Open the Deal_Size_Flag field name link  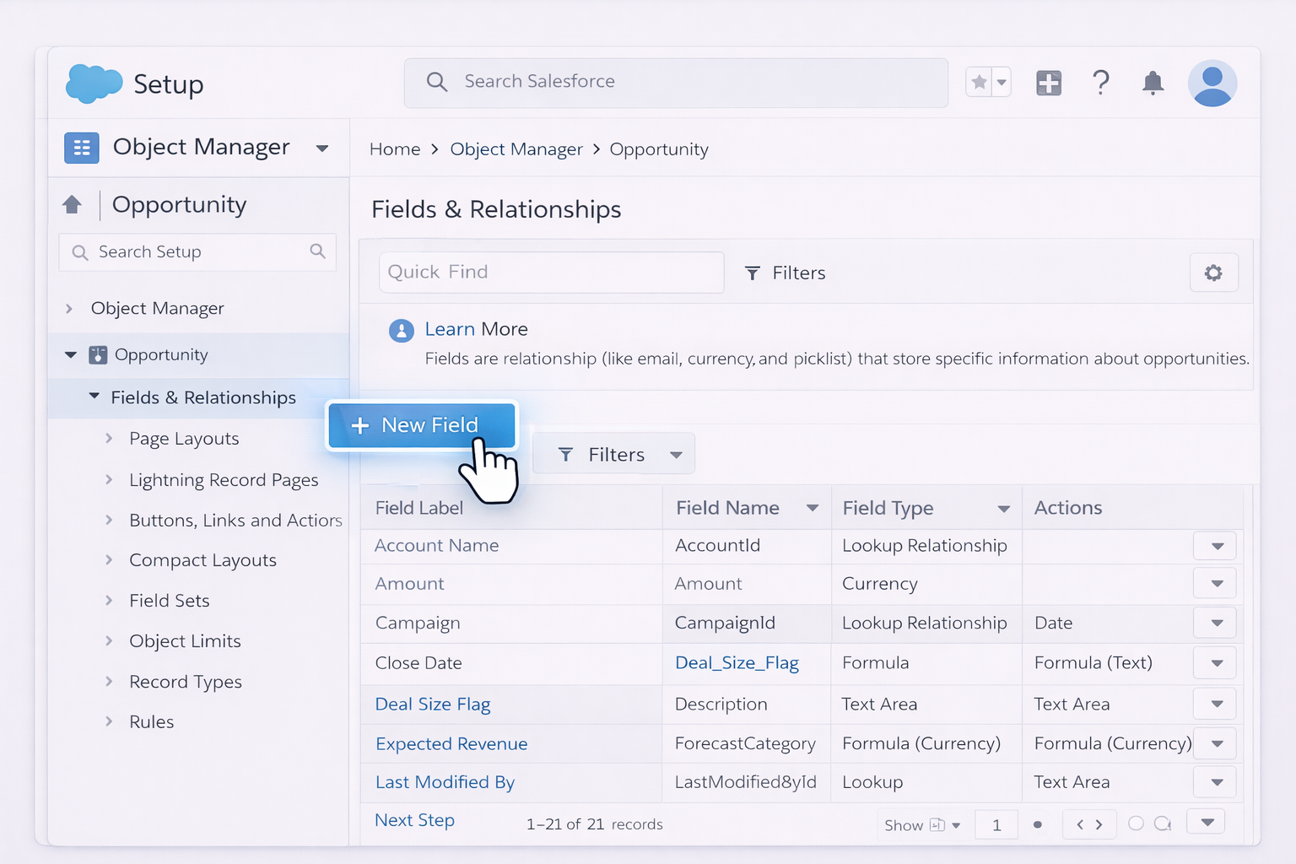[x=737, y=663]
